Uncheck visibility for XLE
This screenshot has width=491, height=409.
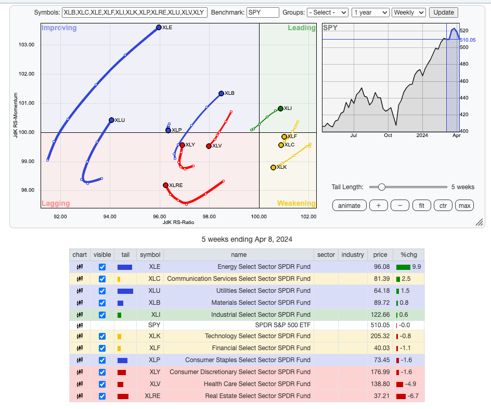click(102, 267)
